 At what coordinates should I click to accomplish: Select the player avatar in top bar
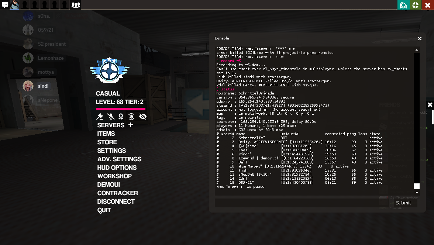click(15, 5)
